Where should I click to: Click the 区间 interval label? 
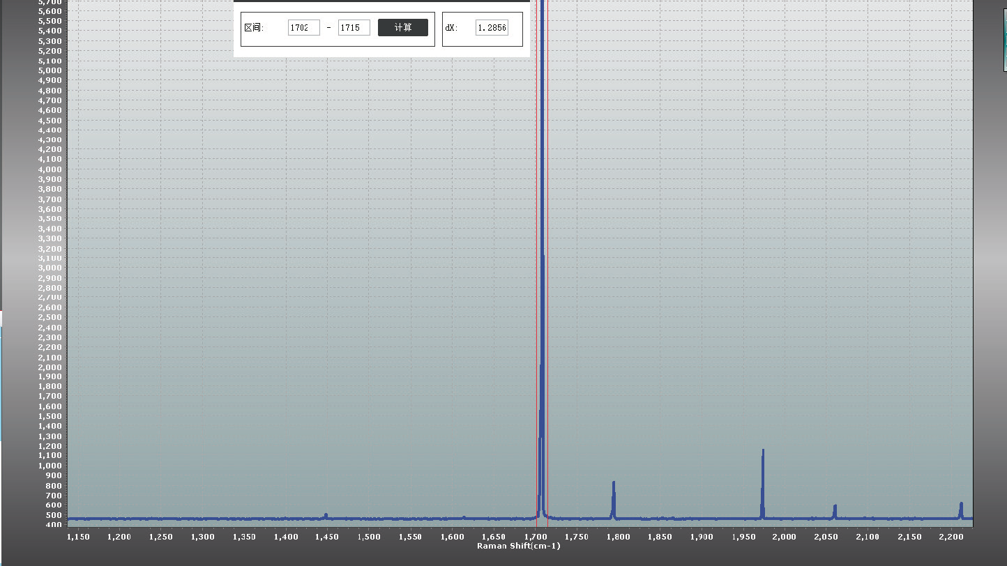coord(254,28)
